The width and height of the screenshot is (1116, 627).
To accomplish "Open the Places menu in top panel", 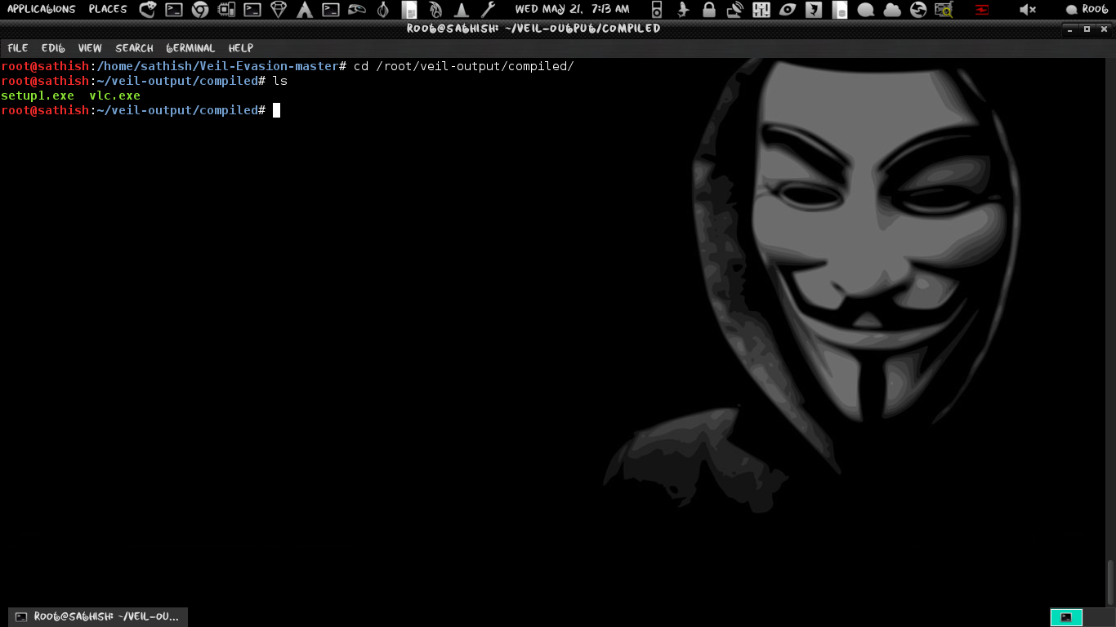I will tap(108, 9).
